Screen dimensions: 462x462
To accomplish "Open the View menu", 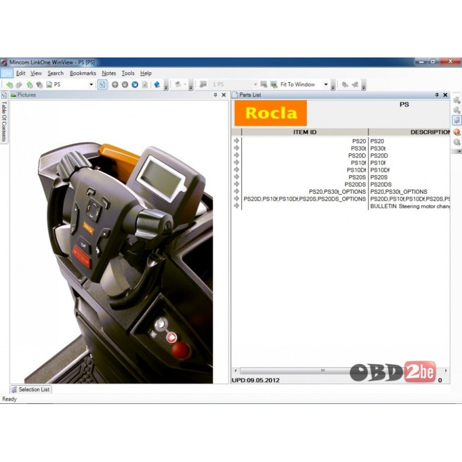I will pos(36,73).
